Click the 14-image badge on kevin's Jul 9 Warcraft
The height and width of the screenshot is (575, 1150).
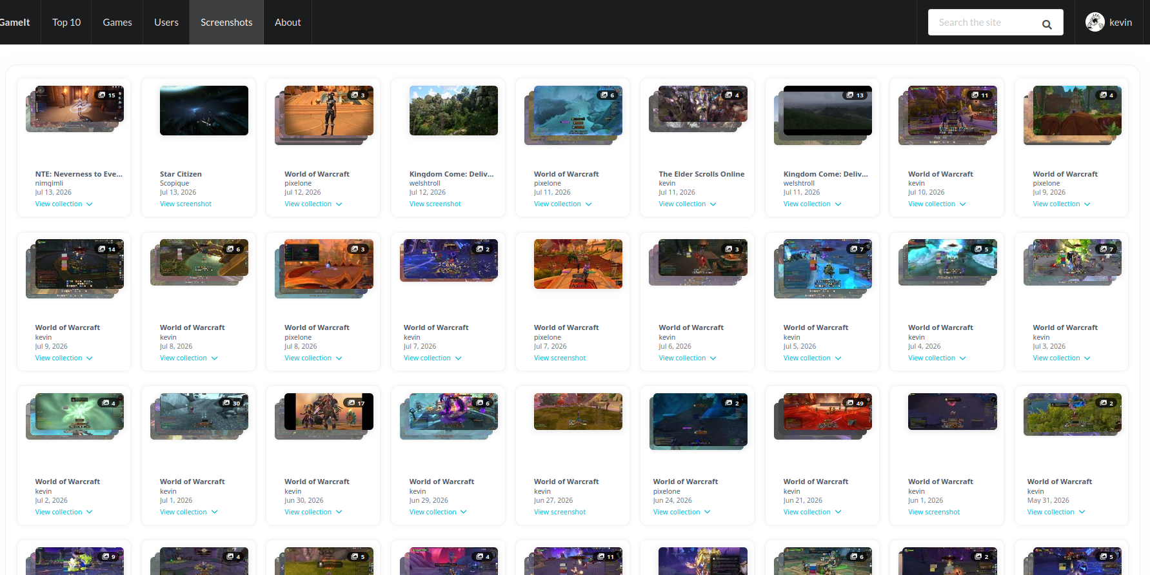pyautogui.click(x=107, y=249)
